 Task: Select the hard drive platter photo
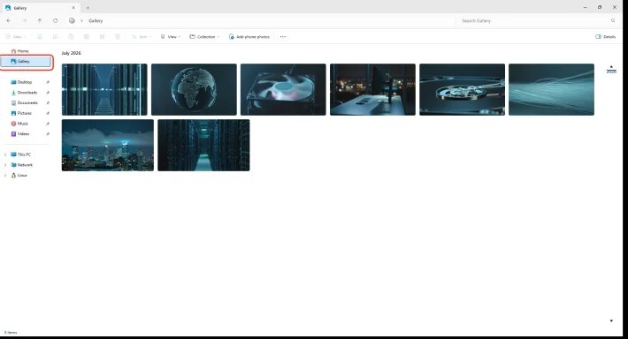tap(463, 89)
